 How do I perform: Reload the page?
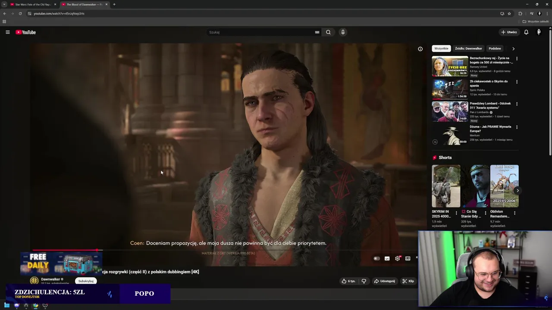20,13
